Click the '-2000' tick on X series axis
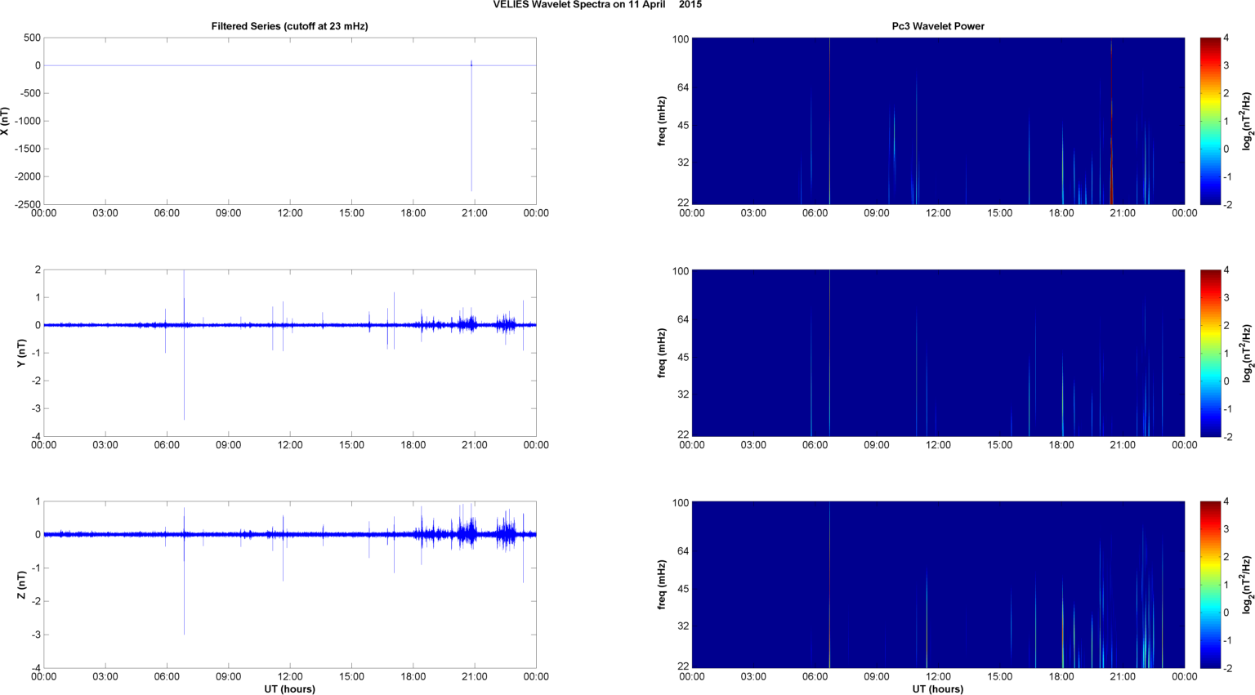This screenshot has width=1255, height=695. 28,176
